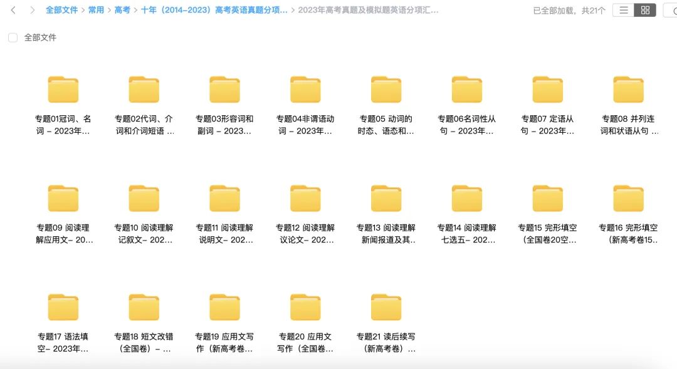
Task: Open folder 专题17 语法填空
Action: click(x=63, y=307)
